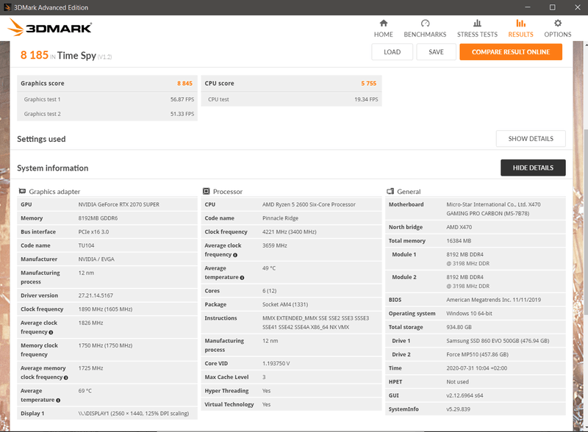Click the 3DMark logo
Image resolution: width=588 pixels, height=432 pixels.
point(49,29)
